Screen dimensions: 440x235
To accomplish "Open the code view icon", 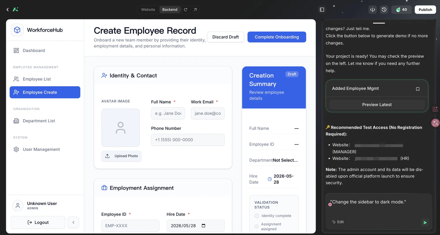I will [x=373, y=10].
